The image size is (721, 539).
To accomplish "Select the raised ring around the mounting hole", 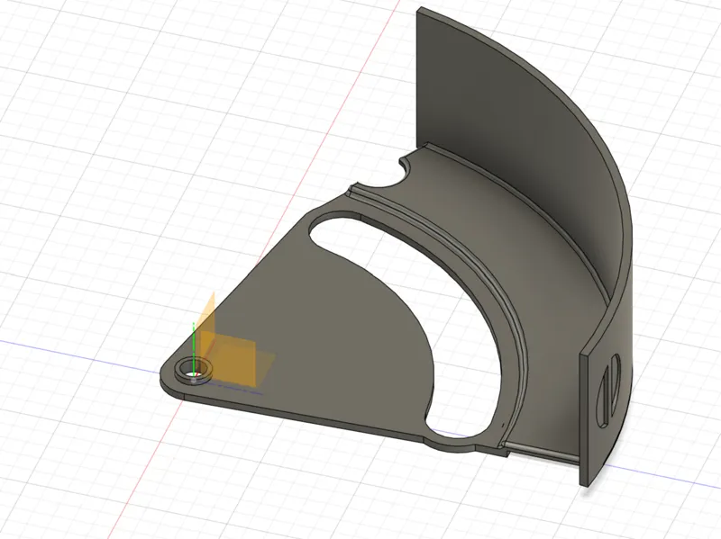I will pyautogui.click(x=194, y=369).
